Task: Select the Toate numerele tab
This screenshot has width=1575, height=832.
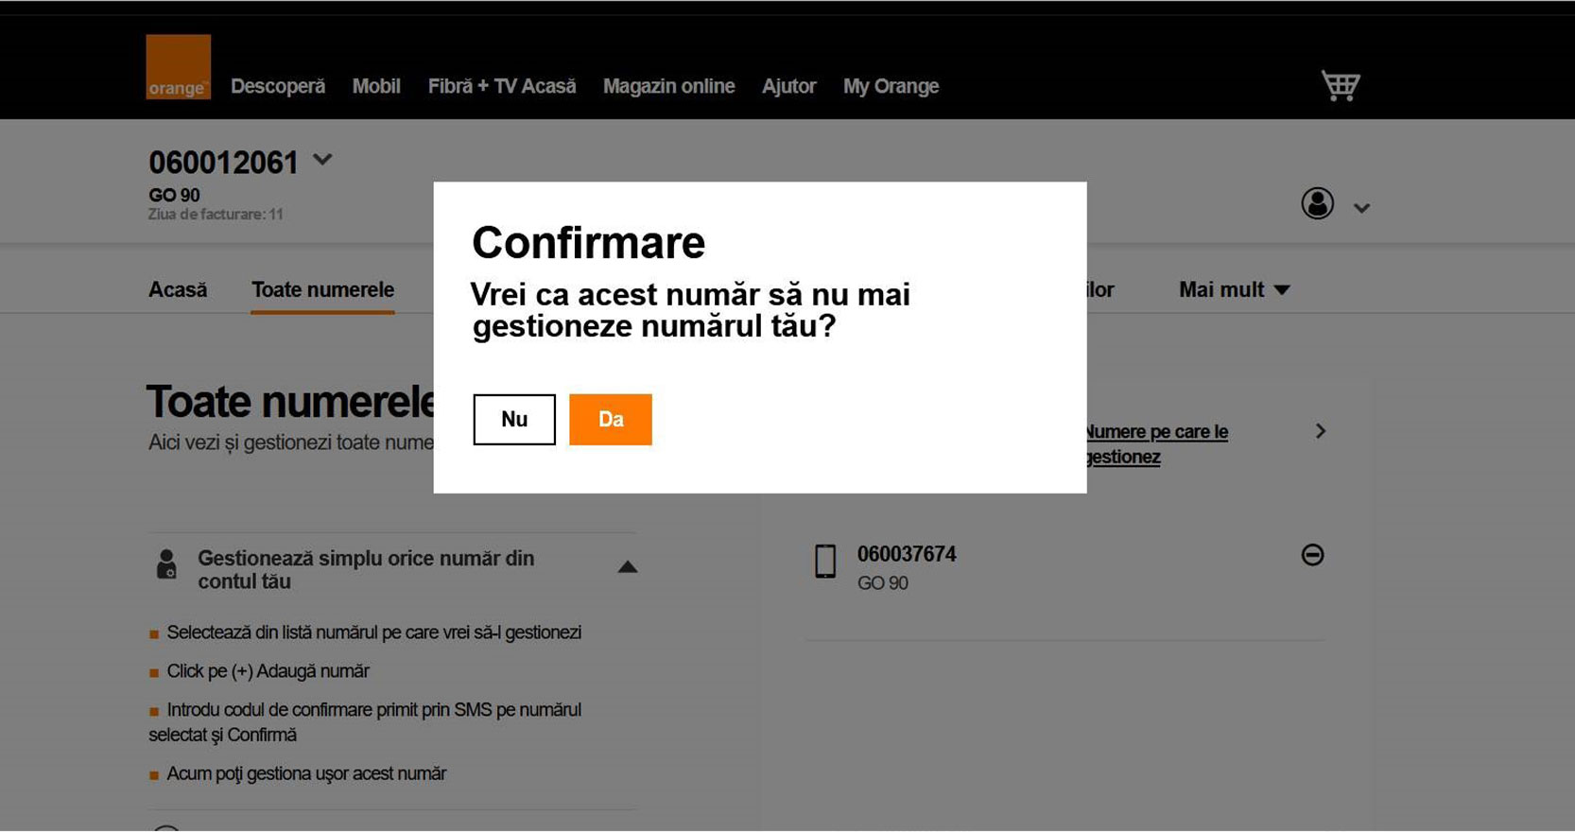Action: pos(322,290)
